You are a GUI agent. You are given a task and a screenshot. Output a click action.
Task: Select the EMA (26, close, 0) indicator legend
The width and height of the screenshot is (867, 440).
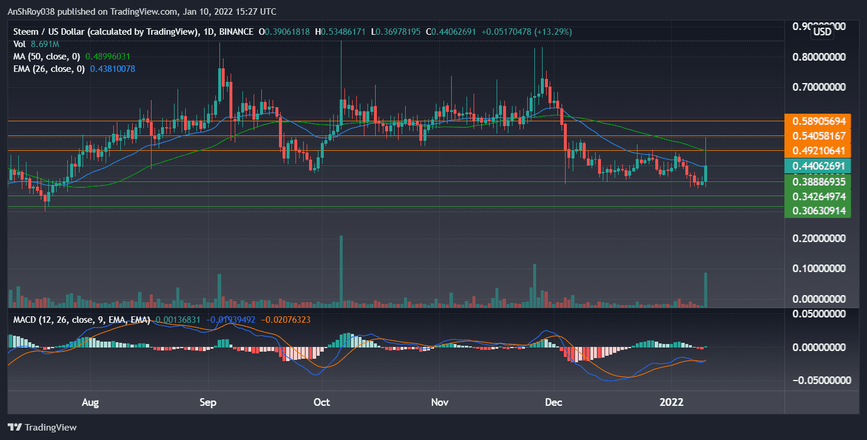click(49, 68)
